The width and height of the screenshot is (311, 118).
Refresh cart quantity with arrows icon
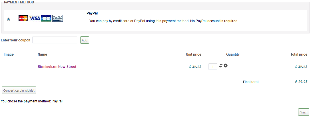tap(221, 66)
